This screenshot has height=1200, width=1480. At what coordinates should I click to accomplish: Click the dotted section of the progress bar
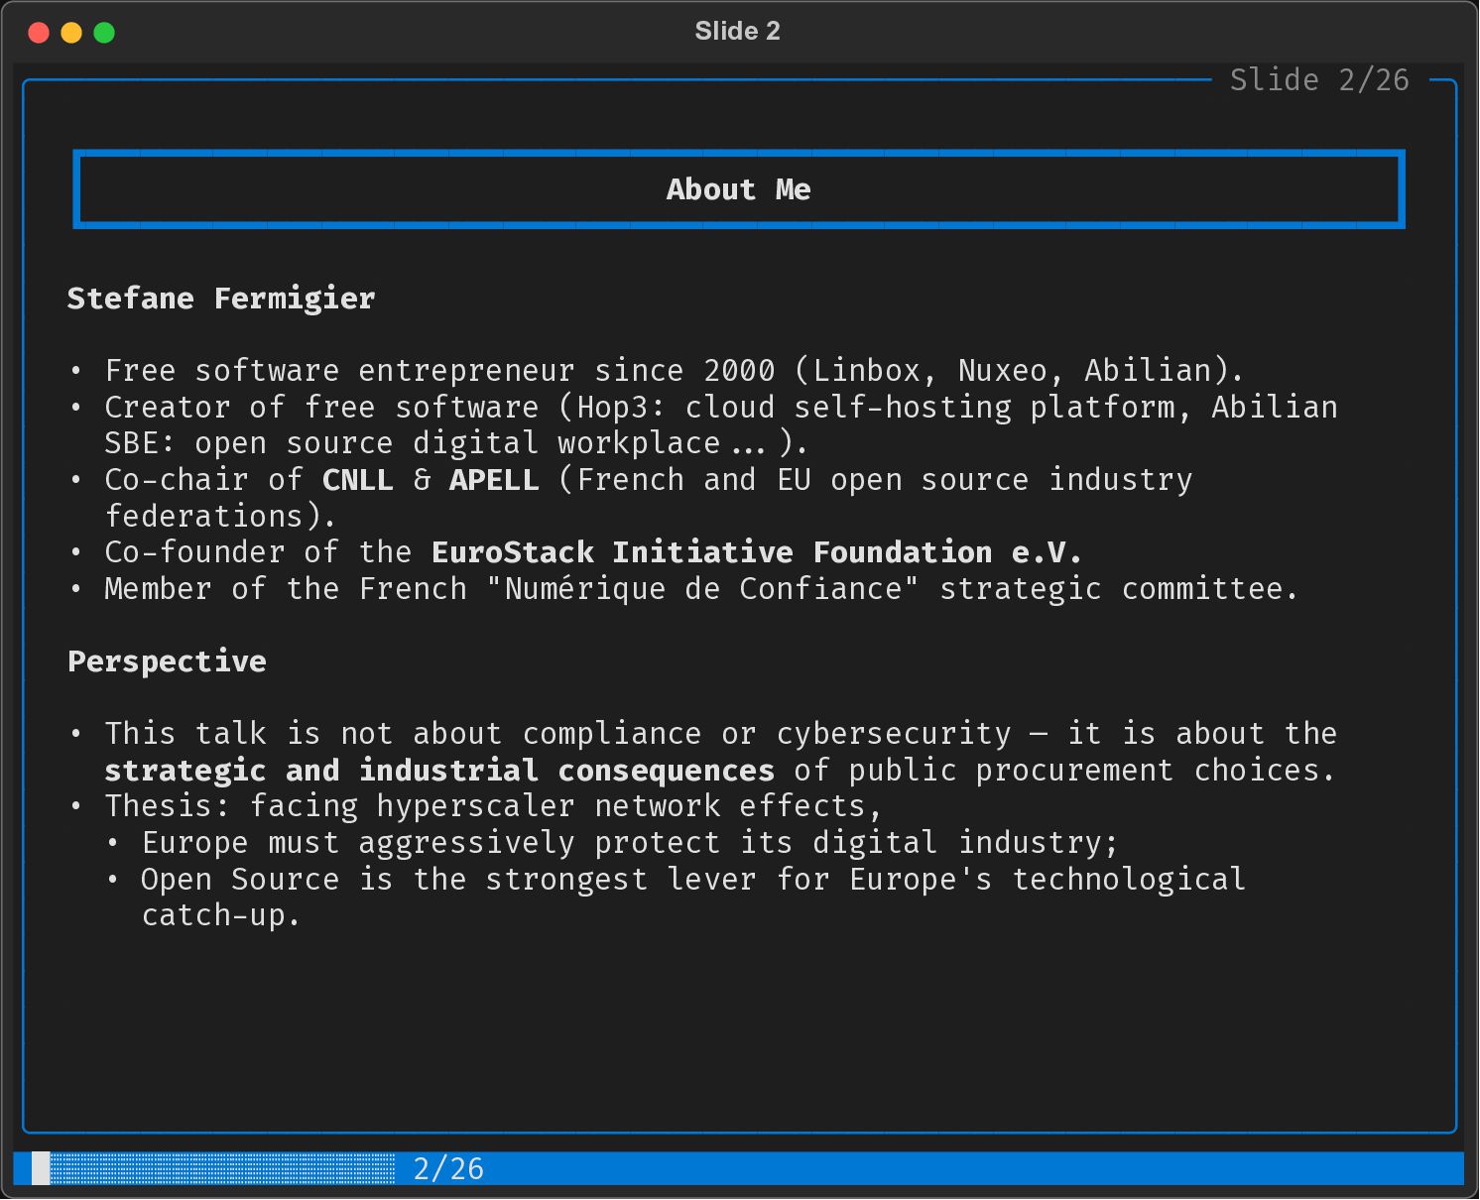(x=222, y=1168)
